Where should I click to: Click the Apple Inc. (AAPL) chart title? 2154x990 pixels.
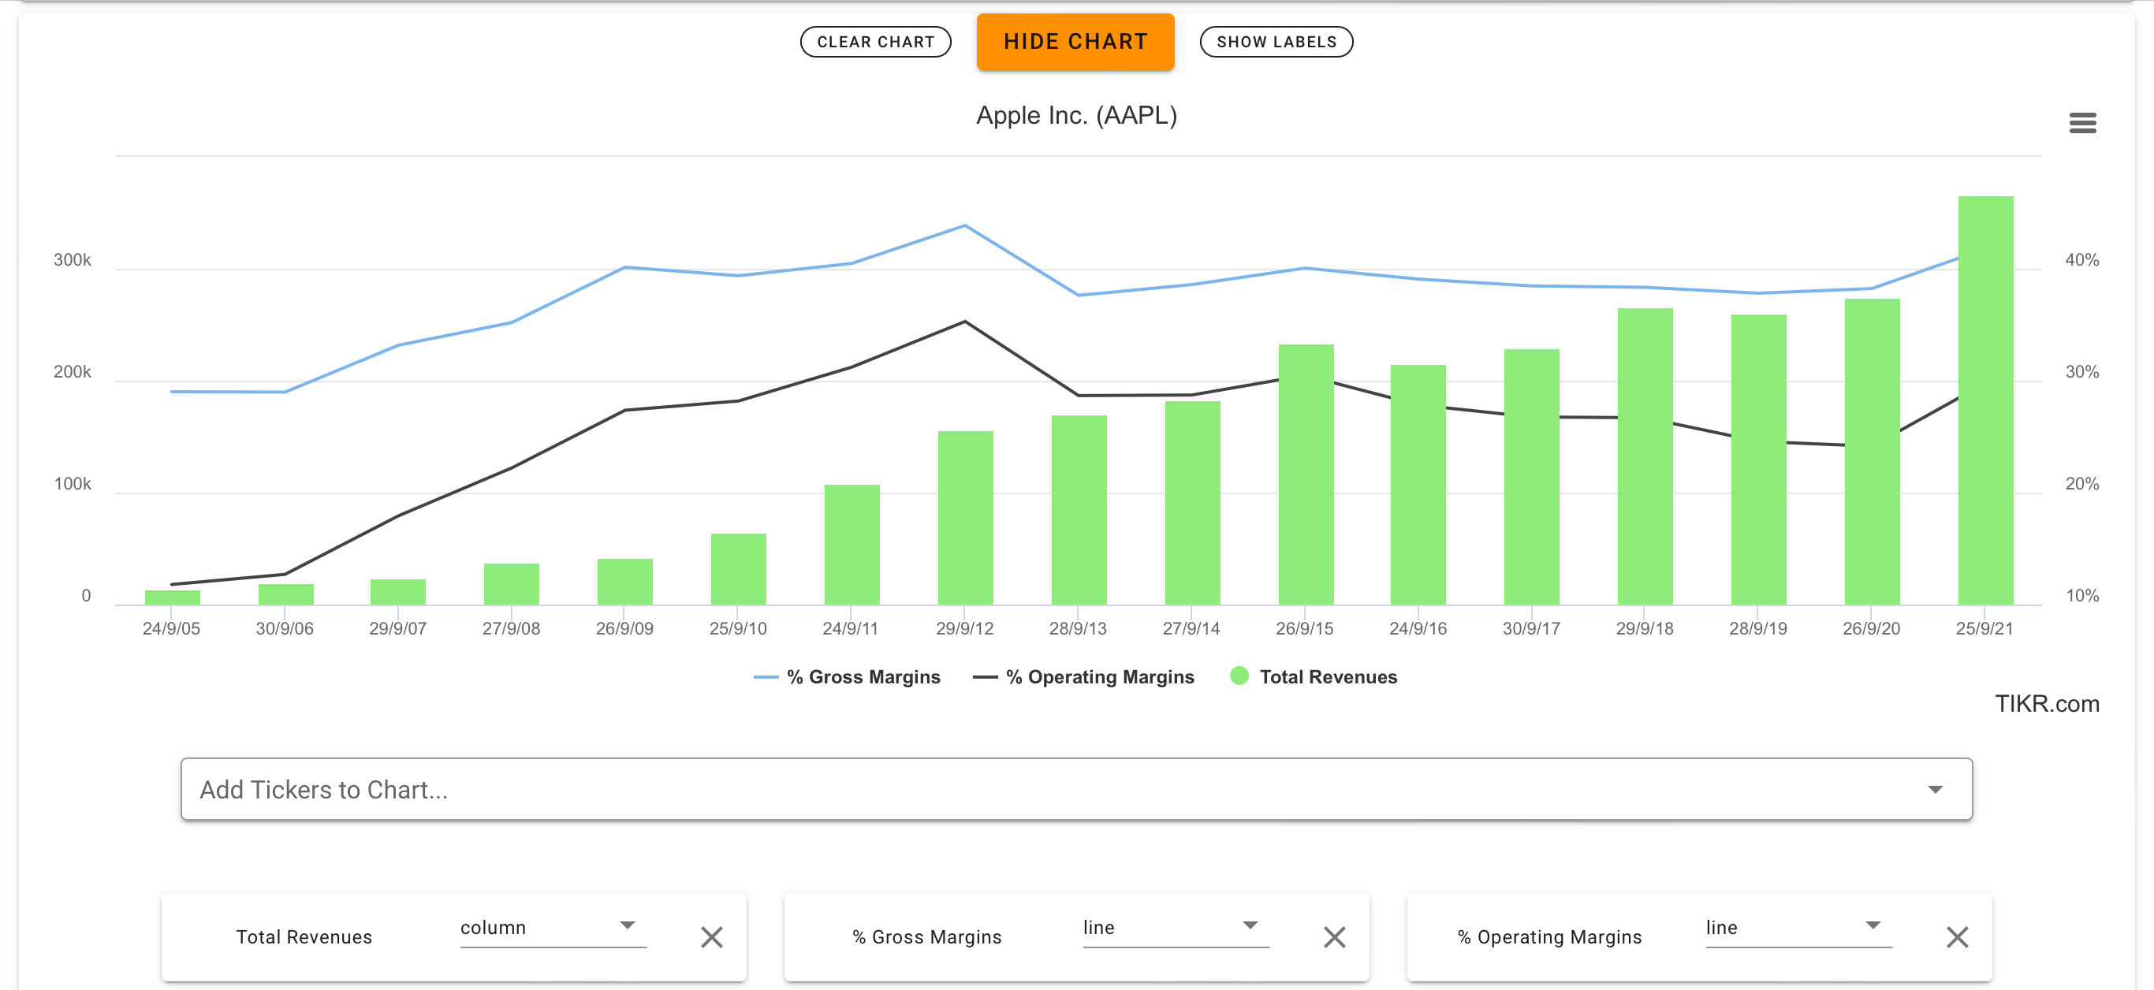click(x=1076, y=115)
